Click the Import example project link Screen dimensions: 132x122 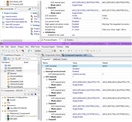coord(15,19)
